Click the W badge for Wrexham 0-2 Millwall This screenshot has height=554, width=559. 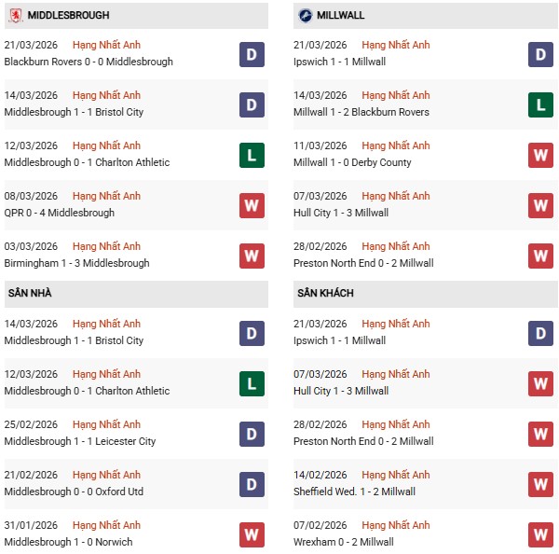click(x=540, y=534)
